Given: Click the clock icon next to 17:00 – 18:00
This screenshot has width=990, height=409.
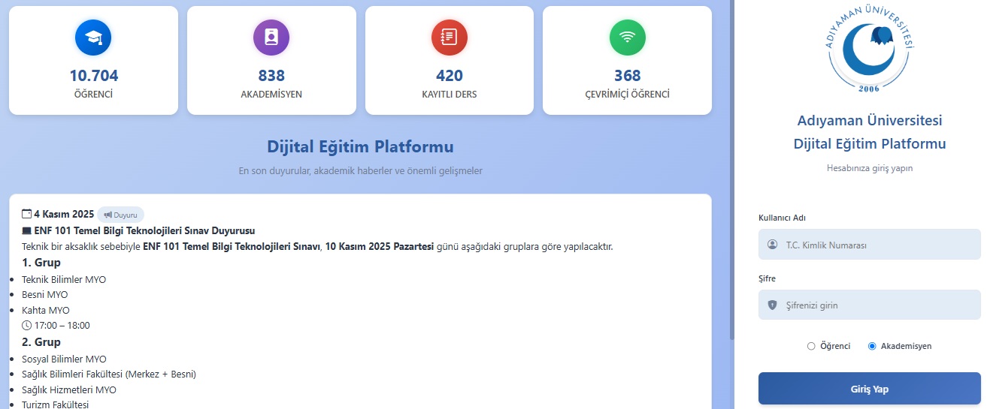Looking at the screenshot, I should click(x=27, y=326).
